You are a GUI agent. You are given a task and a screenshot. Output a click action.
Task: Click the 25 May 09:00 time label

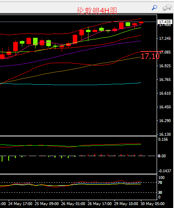point(47,204)
